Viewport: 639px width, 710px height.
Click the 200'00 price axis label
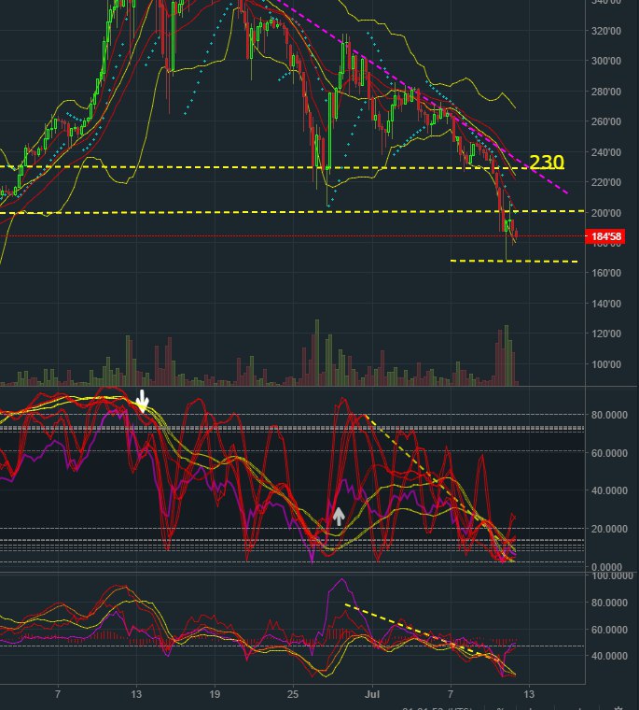coord(606,213)
